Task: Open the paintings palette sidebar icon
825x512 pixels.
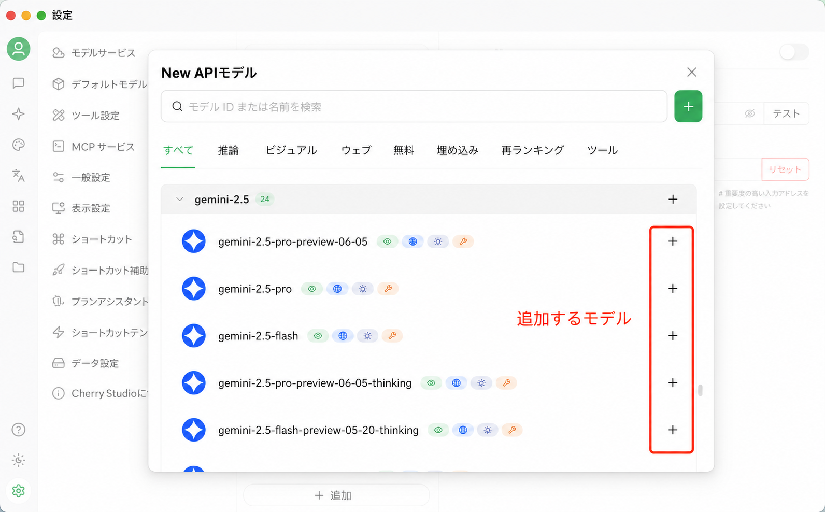Action: [19, 145]
